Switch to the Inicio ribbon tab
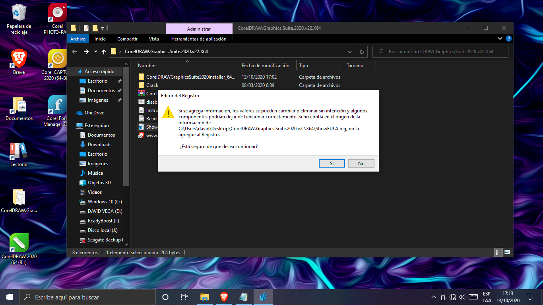543x305 pixels. click(100, 39)
